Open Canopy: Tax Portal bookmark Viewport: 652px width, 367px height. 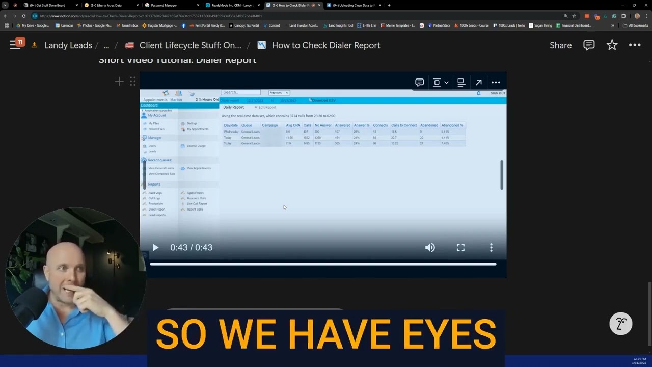(244, 25)
